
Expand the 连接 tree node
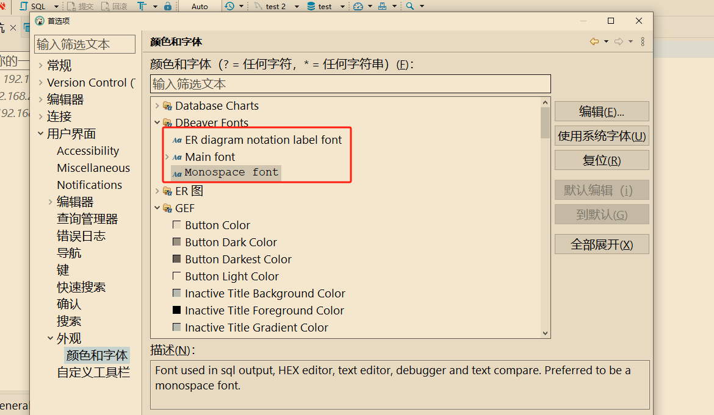pos(40,116)
